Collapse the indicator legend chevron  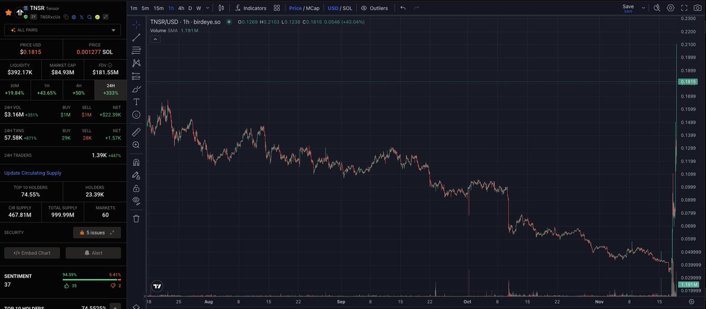[x=155, y=39]
